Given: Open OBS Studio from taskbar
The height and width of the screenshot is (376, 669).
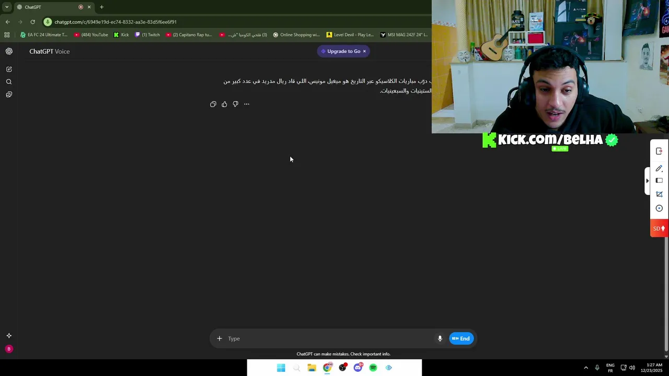Looking at the screenshot, I should [x=342, y=368].
